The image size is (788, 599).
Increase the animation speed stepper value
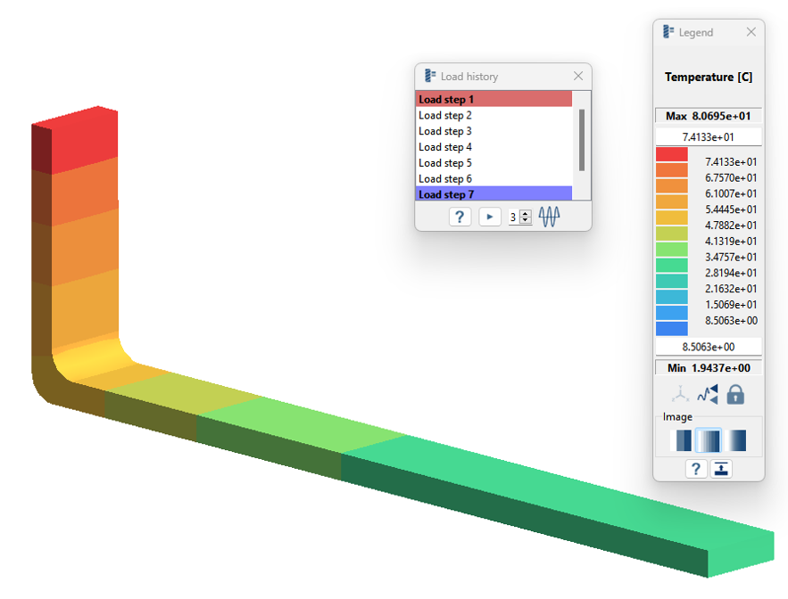pyautogui.click(x=526, y=213)
